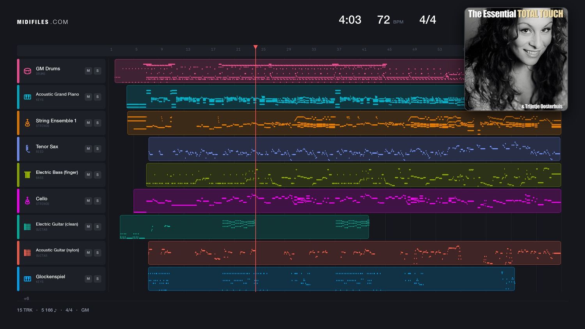585x329 pixels.
Task: Click the Acoustic Grand Piano keys icon
Action: point(27,97)
